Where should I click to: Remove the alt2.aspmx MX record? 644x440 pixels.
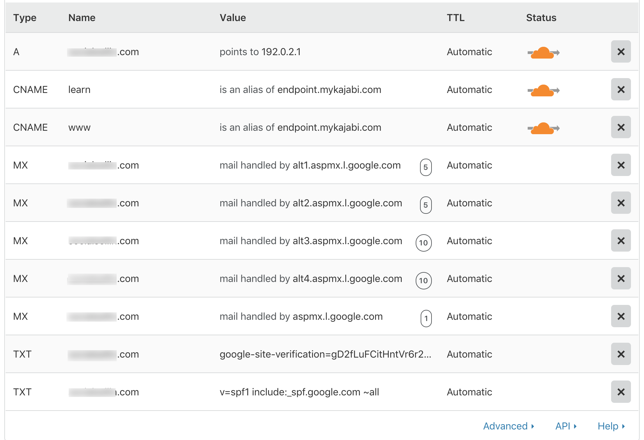621,203
